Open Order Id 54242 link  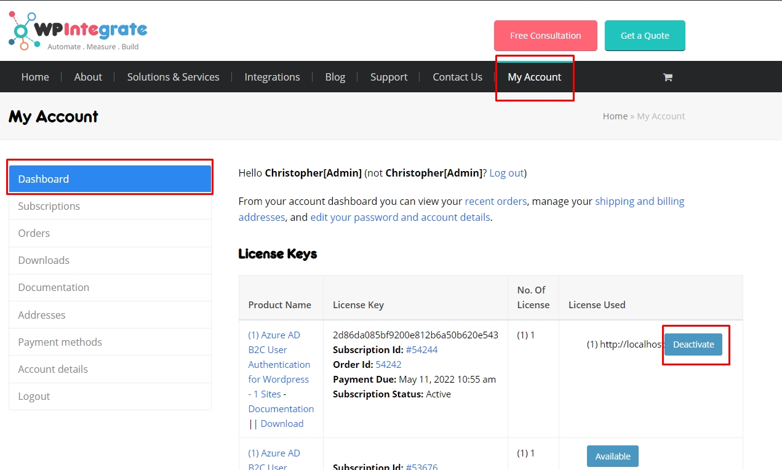coord(388,365)
